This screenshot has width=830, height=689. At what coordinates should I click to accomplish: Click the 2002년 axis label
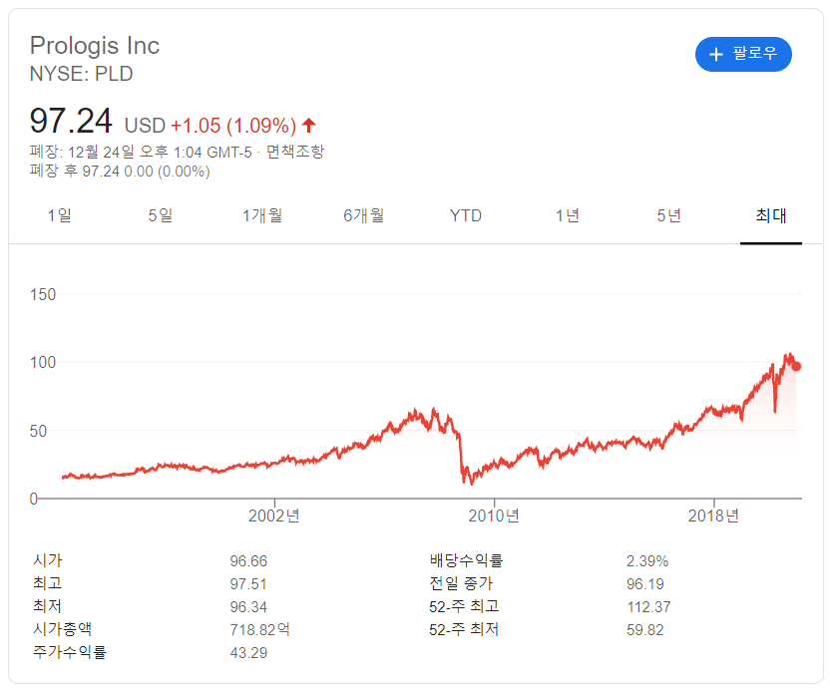click(x=274, y=516)
